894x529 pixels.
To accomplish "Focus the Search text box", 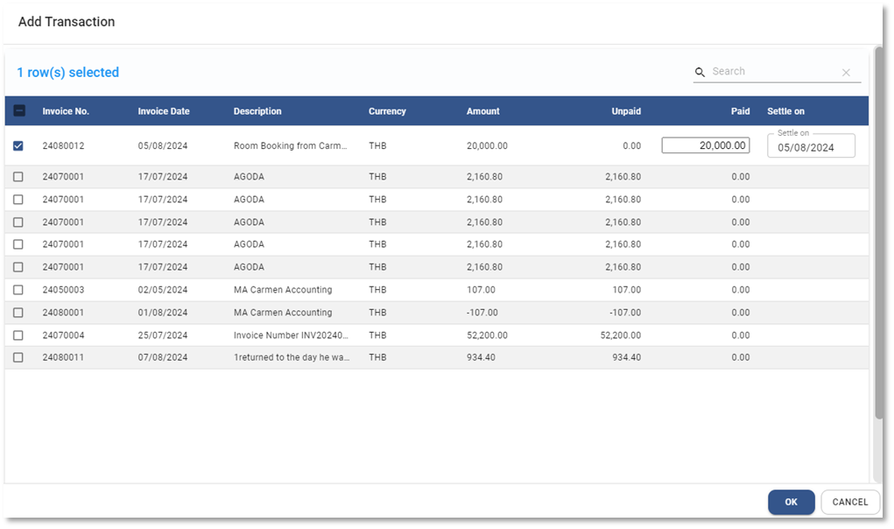I will 771,72.
